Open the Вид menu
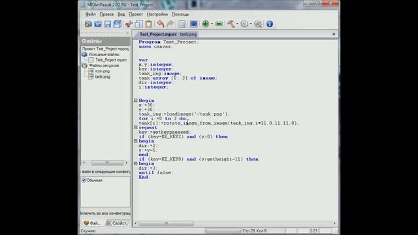This screenshot has width=418, height=235. (x=121, y=14)
